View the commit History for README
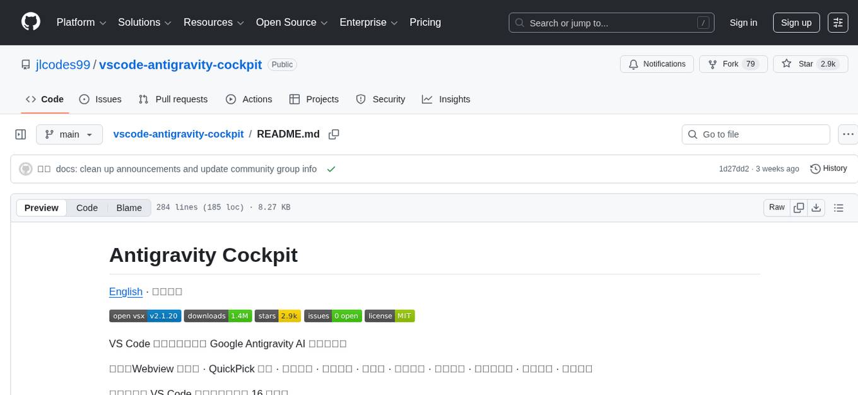This screenshot has width=858, height=395. point(828,168)
